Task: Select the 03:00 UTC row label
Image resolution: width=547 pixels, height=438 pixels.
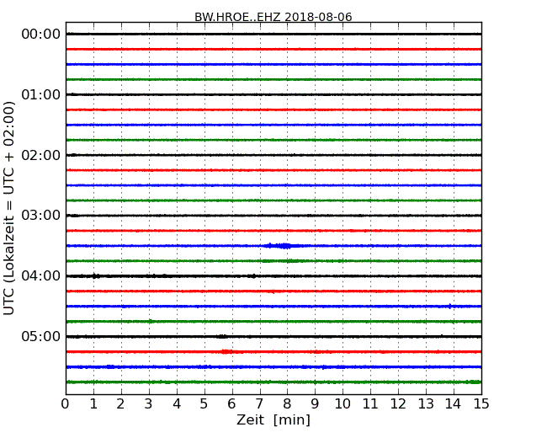Action: [41, 215]
